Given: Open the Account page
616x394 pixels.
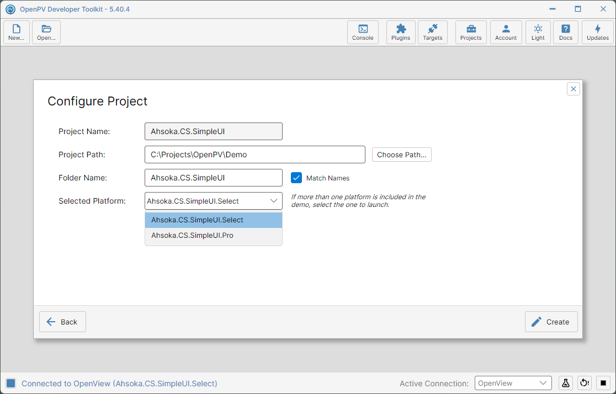Looking at the screenshot, I should (x=506, y=32).
